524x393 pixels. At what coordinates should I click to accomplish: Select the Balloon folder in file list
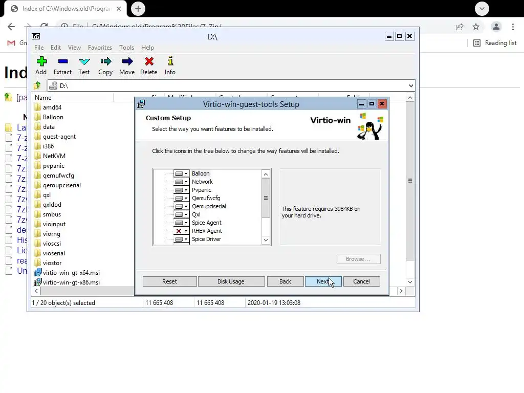tap(49, 117)
